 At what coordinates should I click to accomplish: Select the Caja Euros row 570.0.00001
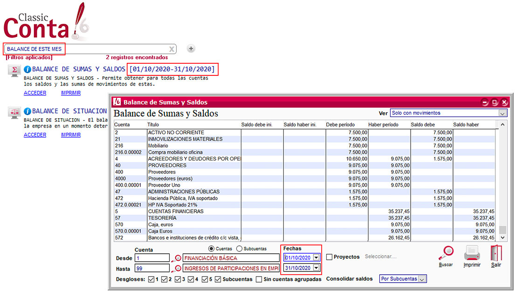pyautogui.click(x=304, y=231)
